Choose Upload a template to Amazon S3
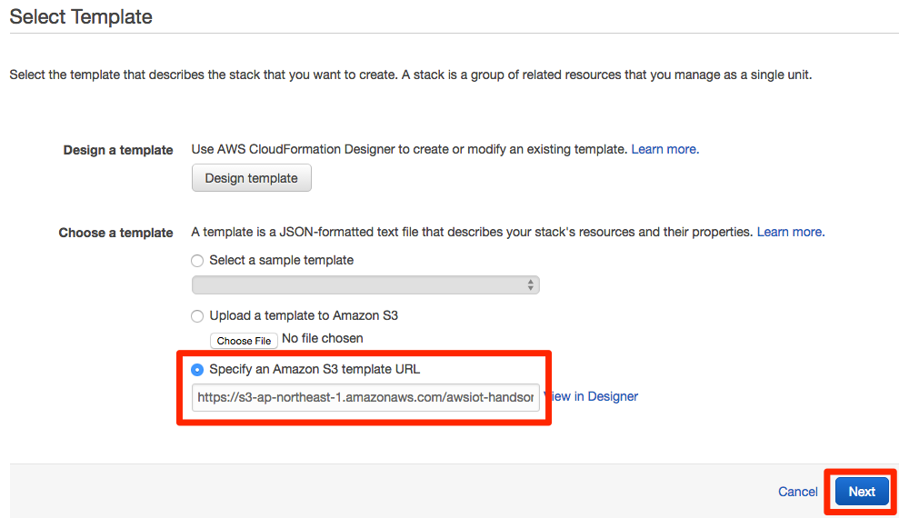Viewport: 899px width, 518px height. (x=197, y=316)
